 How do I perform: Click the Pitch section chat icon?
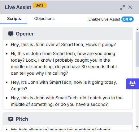[x=11, y=119]
